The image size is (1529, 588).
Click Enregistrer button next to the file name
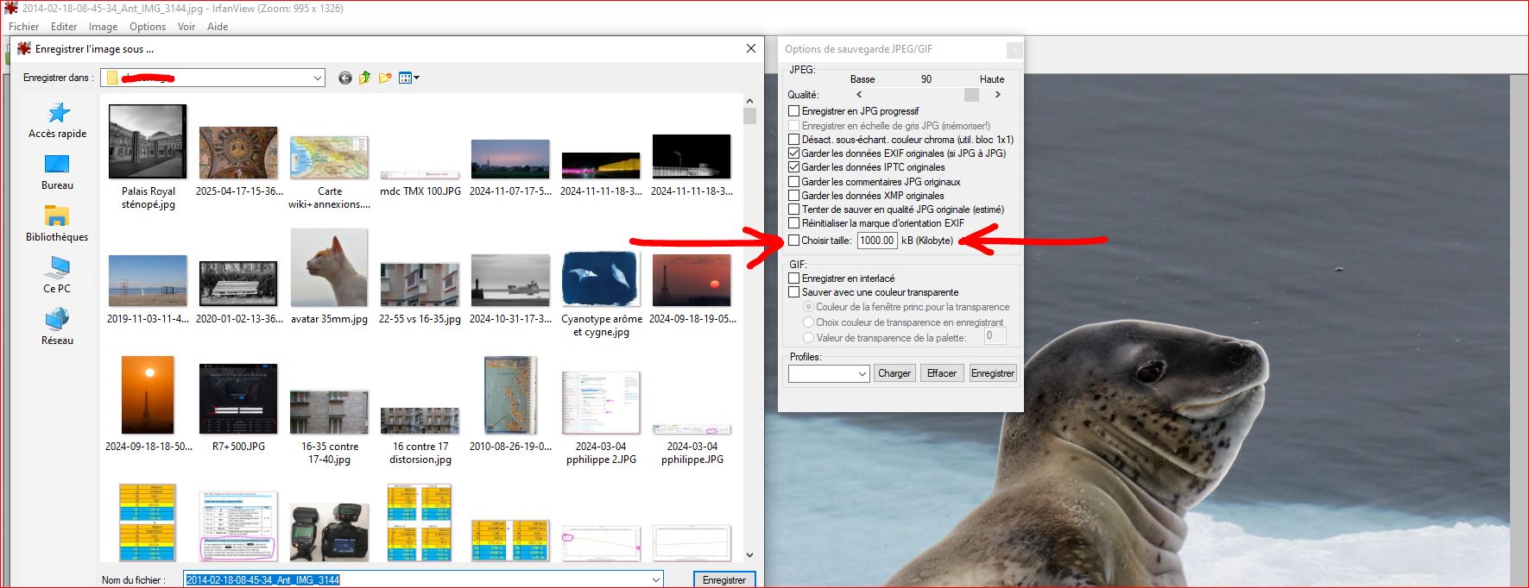pyautogui.click(x=724, y=579)
